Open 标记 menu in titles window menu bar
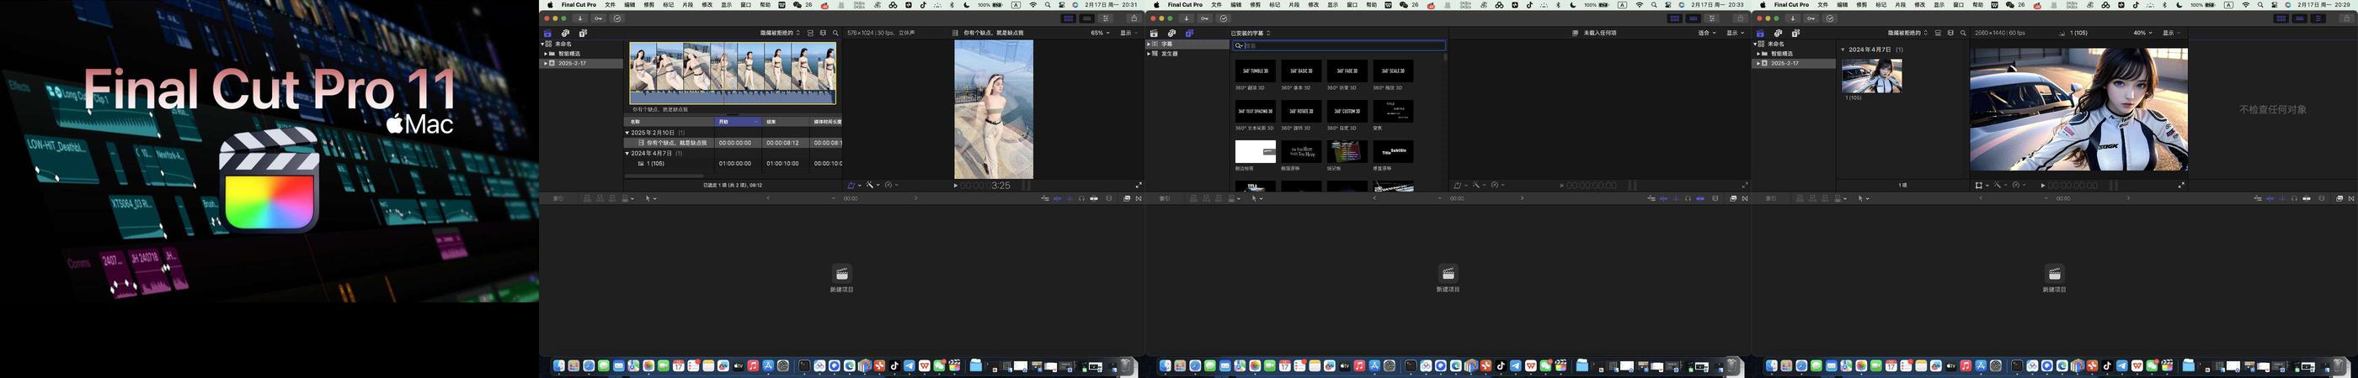The image size is (2358, 378). click(x=1274, y=4)
